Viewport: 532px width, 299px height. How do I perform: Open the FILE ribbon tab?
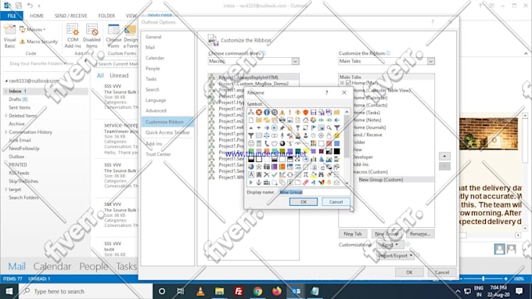(12, 16)
